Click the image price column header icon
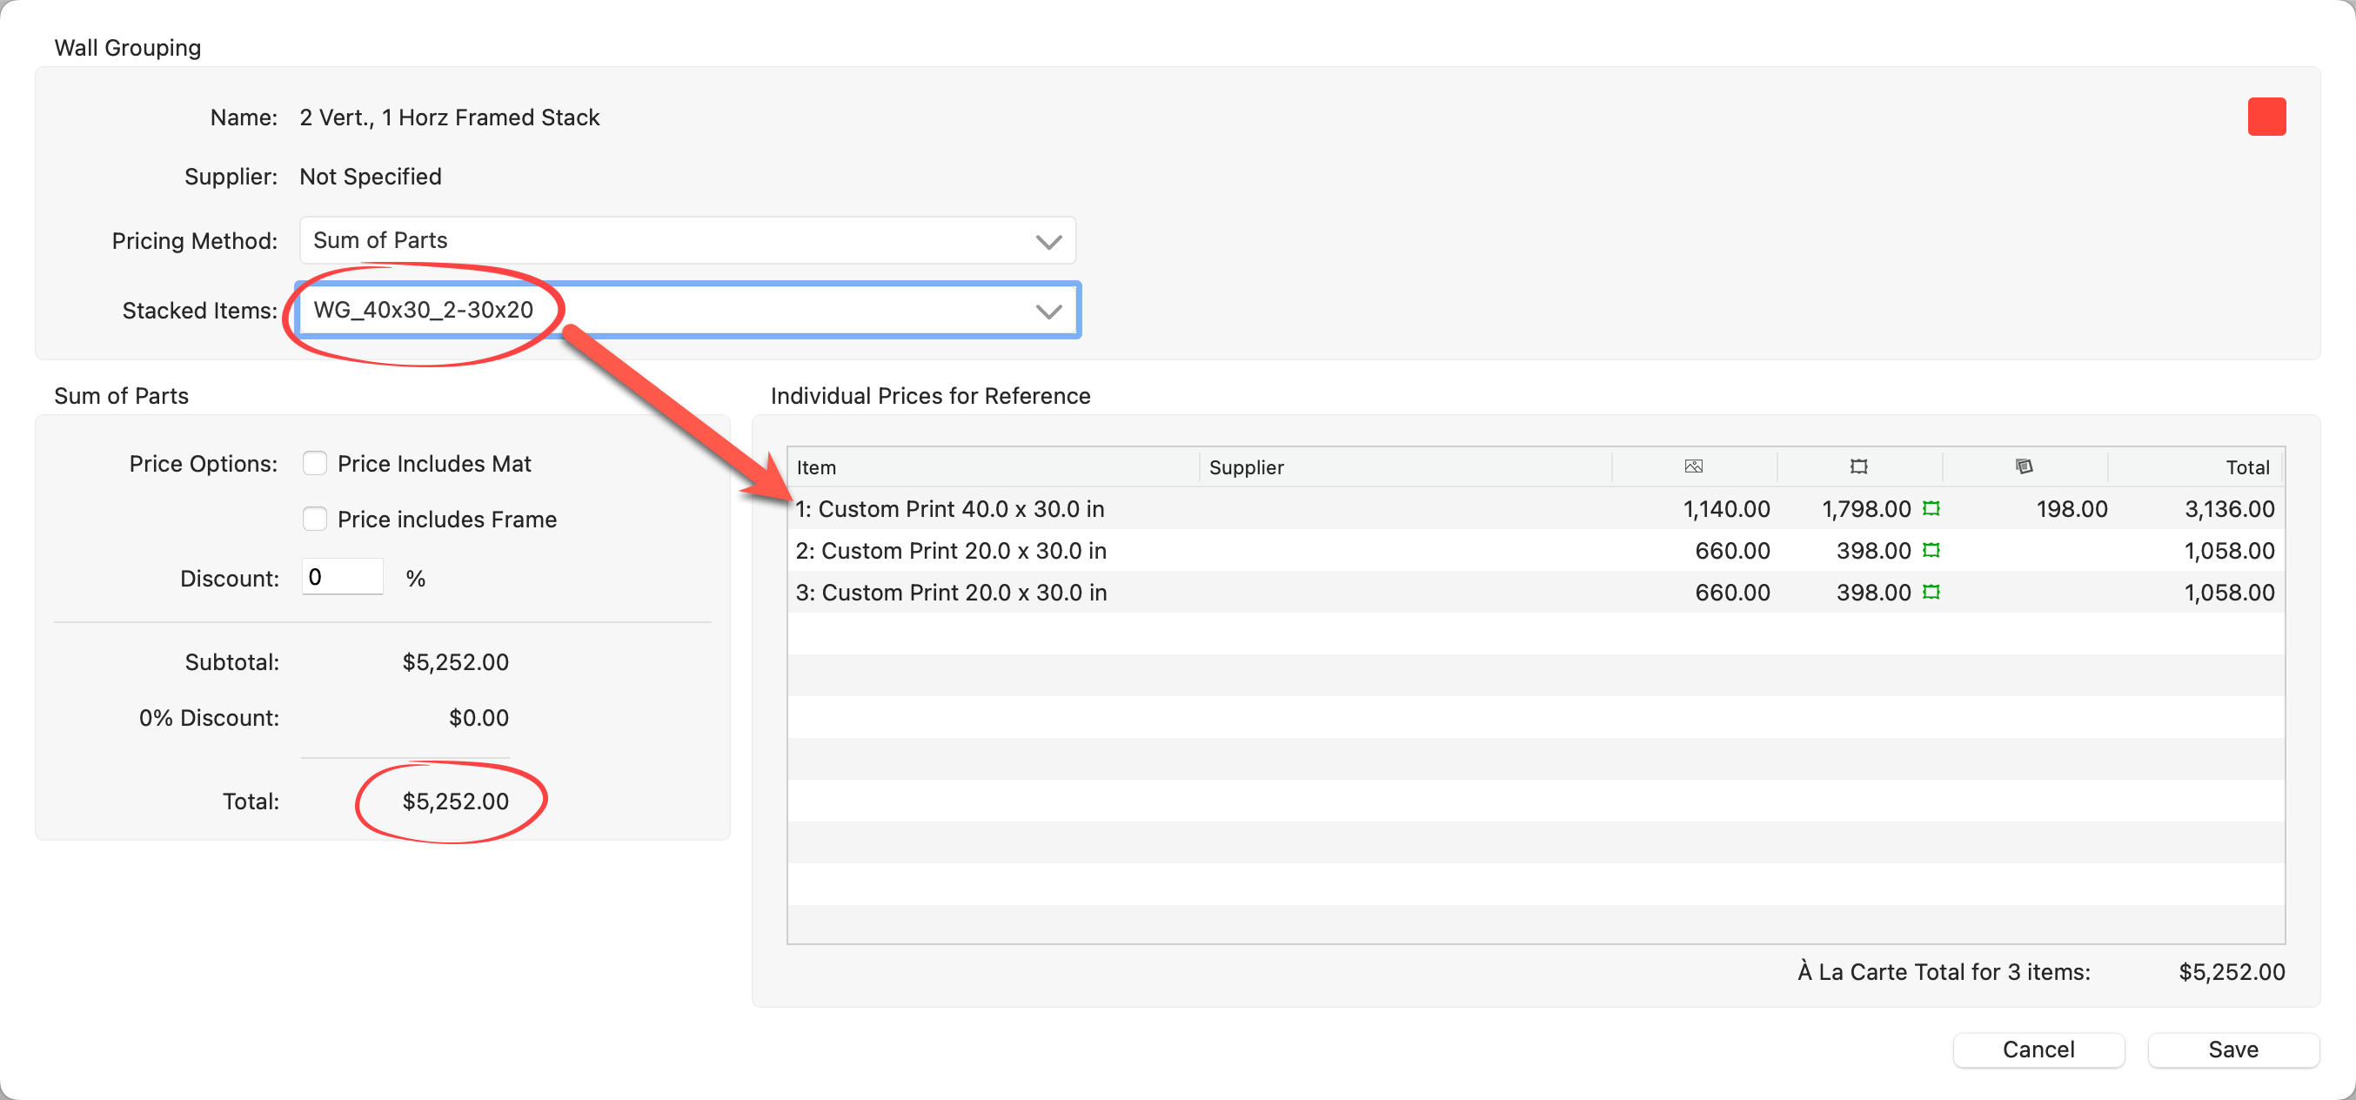 (1693, 466)
